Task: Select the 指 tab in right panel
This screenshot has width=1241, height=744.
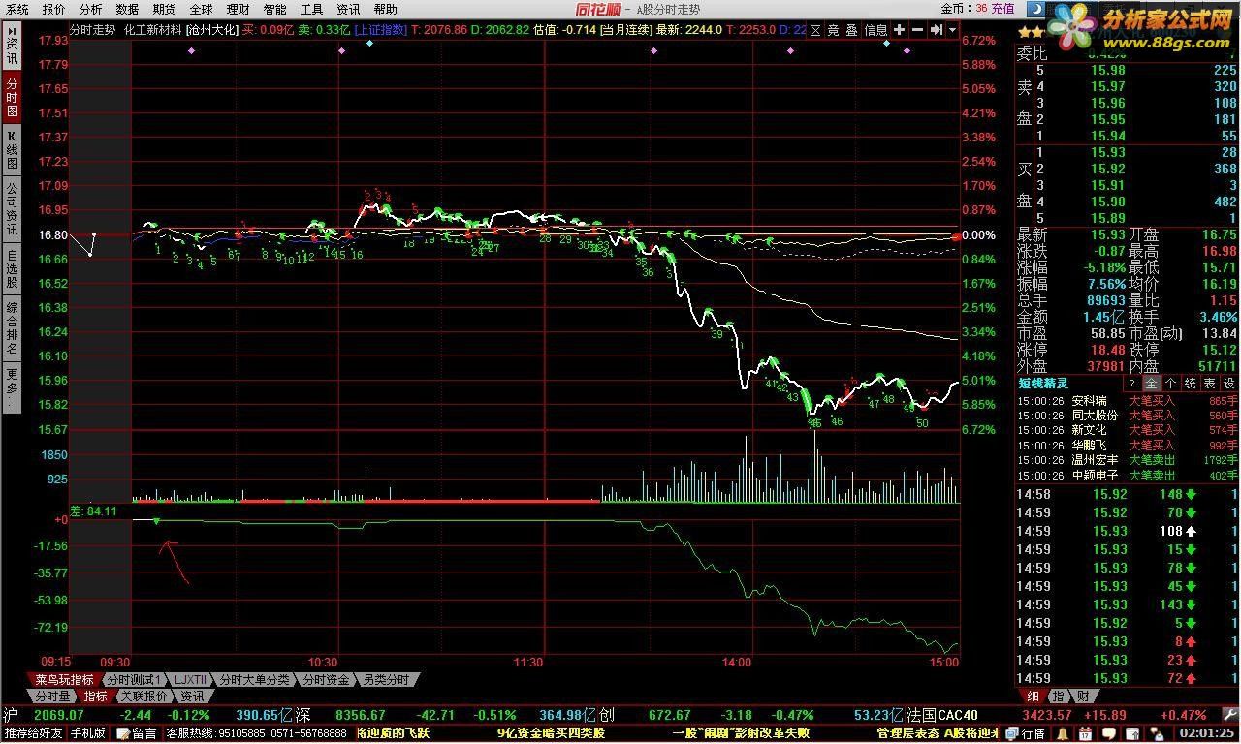Action: click(x=1058, y=697)
